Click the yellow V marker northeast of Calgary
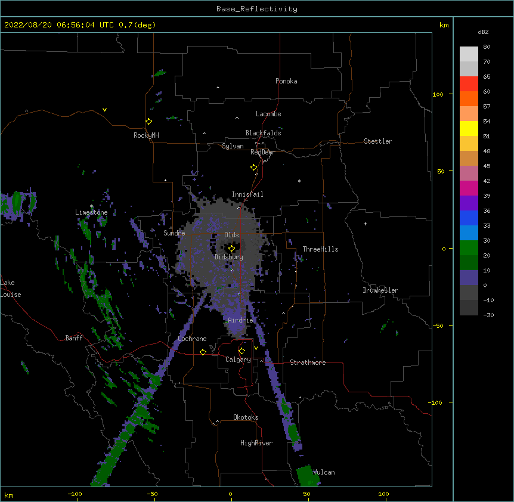Image resolution: width=514 pixels, height=502 pixels. coord(256,348)
